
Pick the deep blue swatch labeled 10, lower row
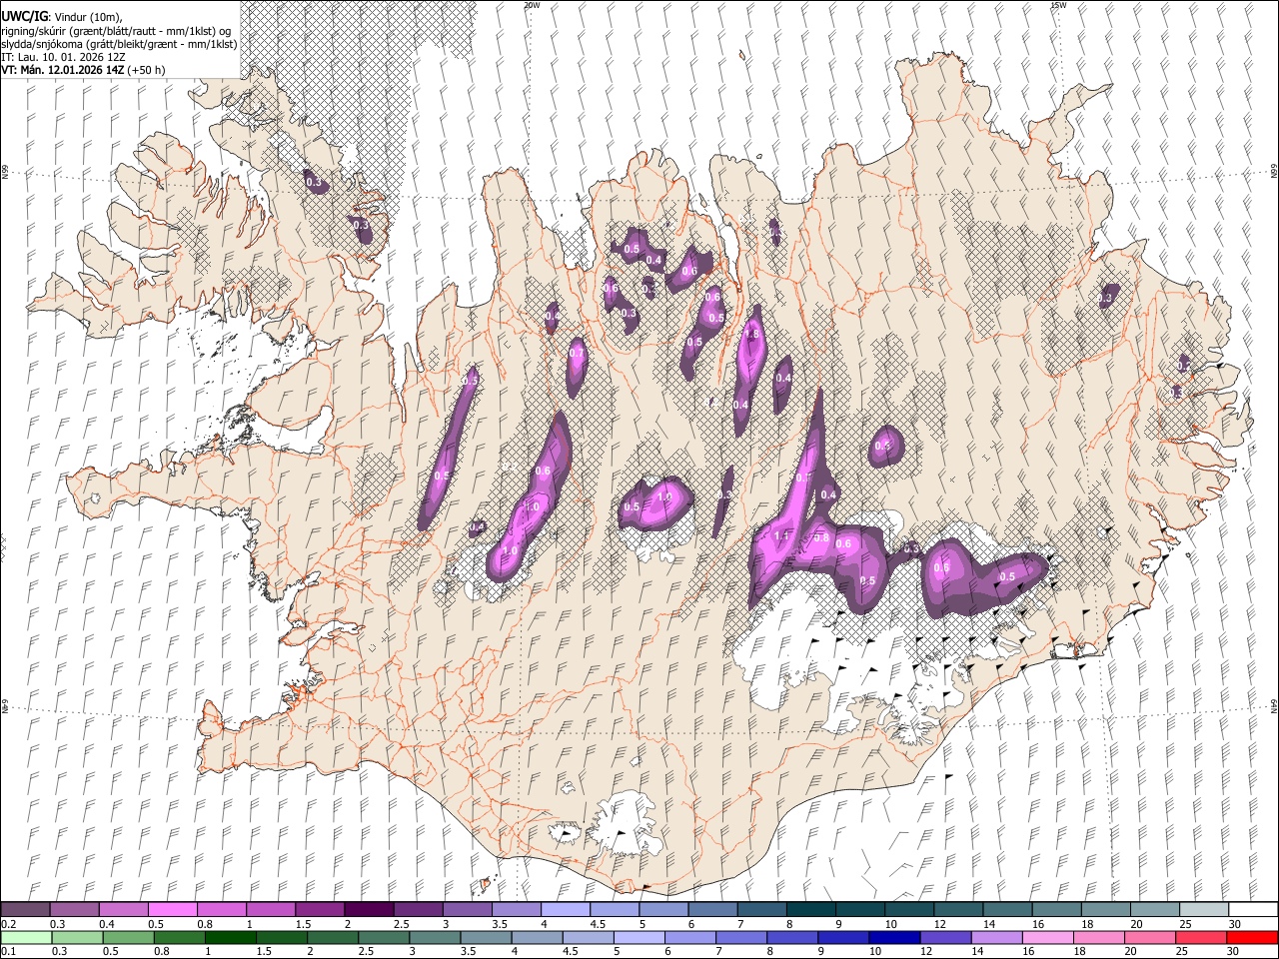(x=895, y=937)
